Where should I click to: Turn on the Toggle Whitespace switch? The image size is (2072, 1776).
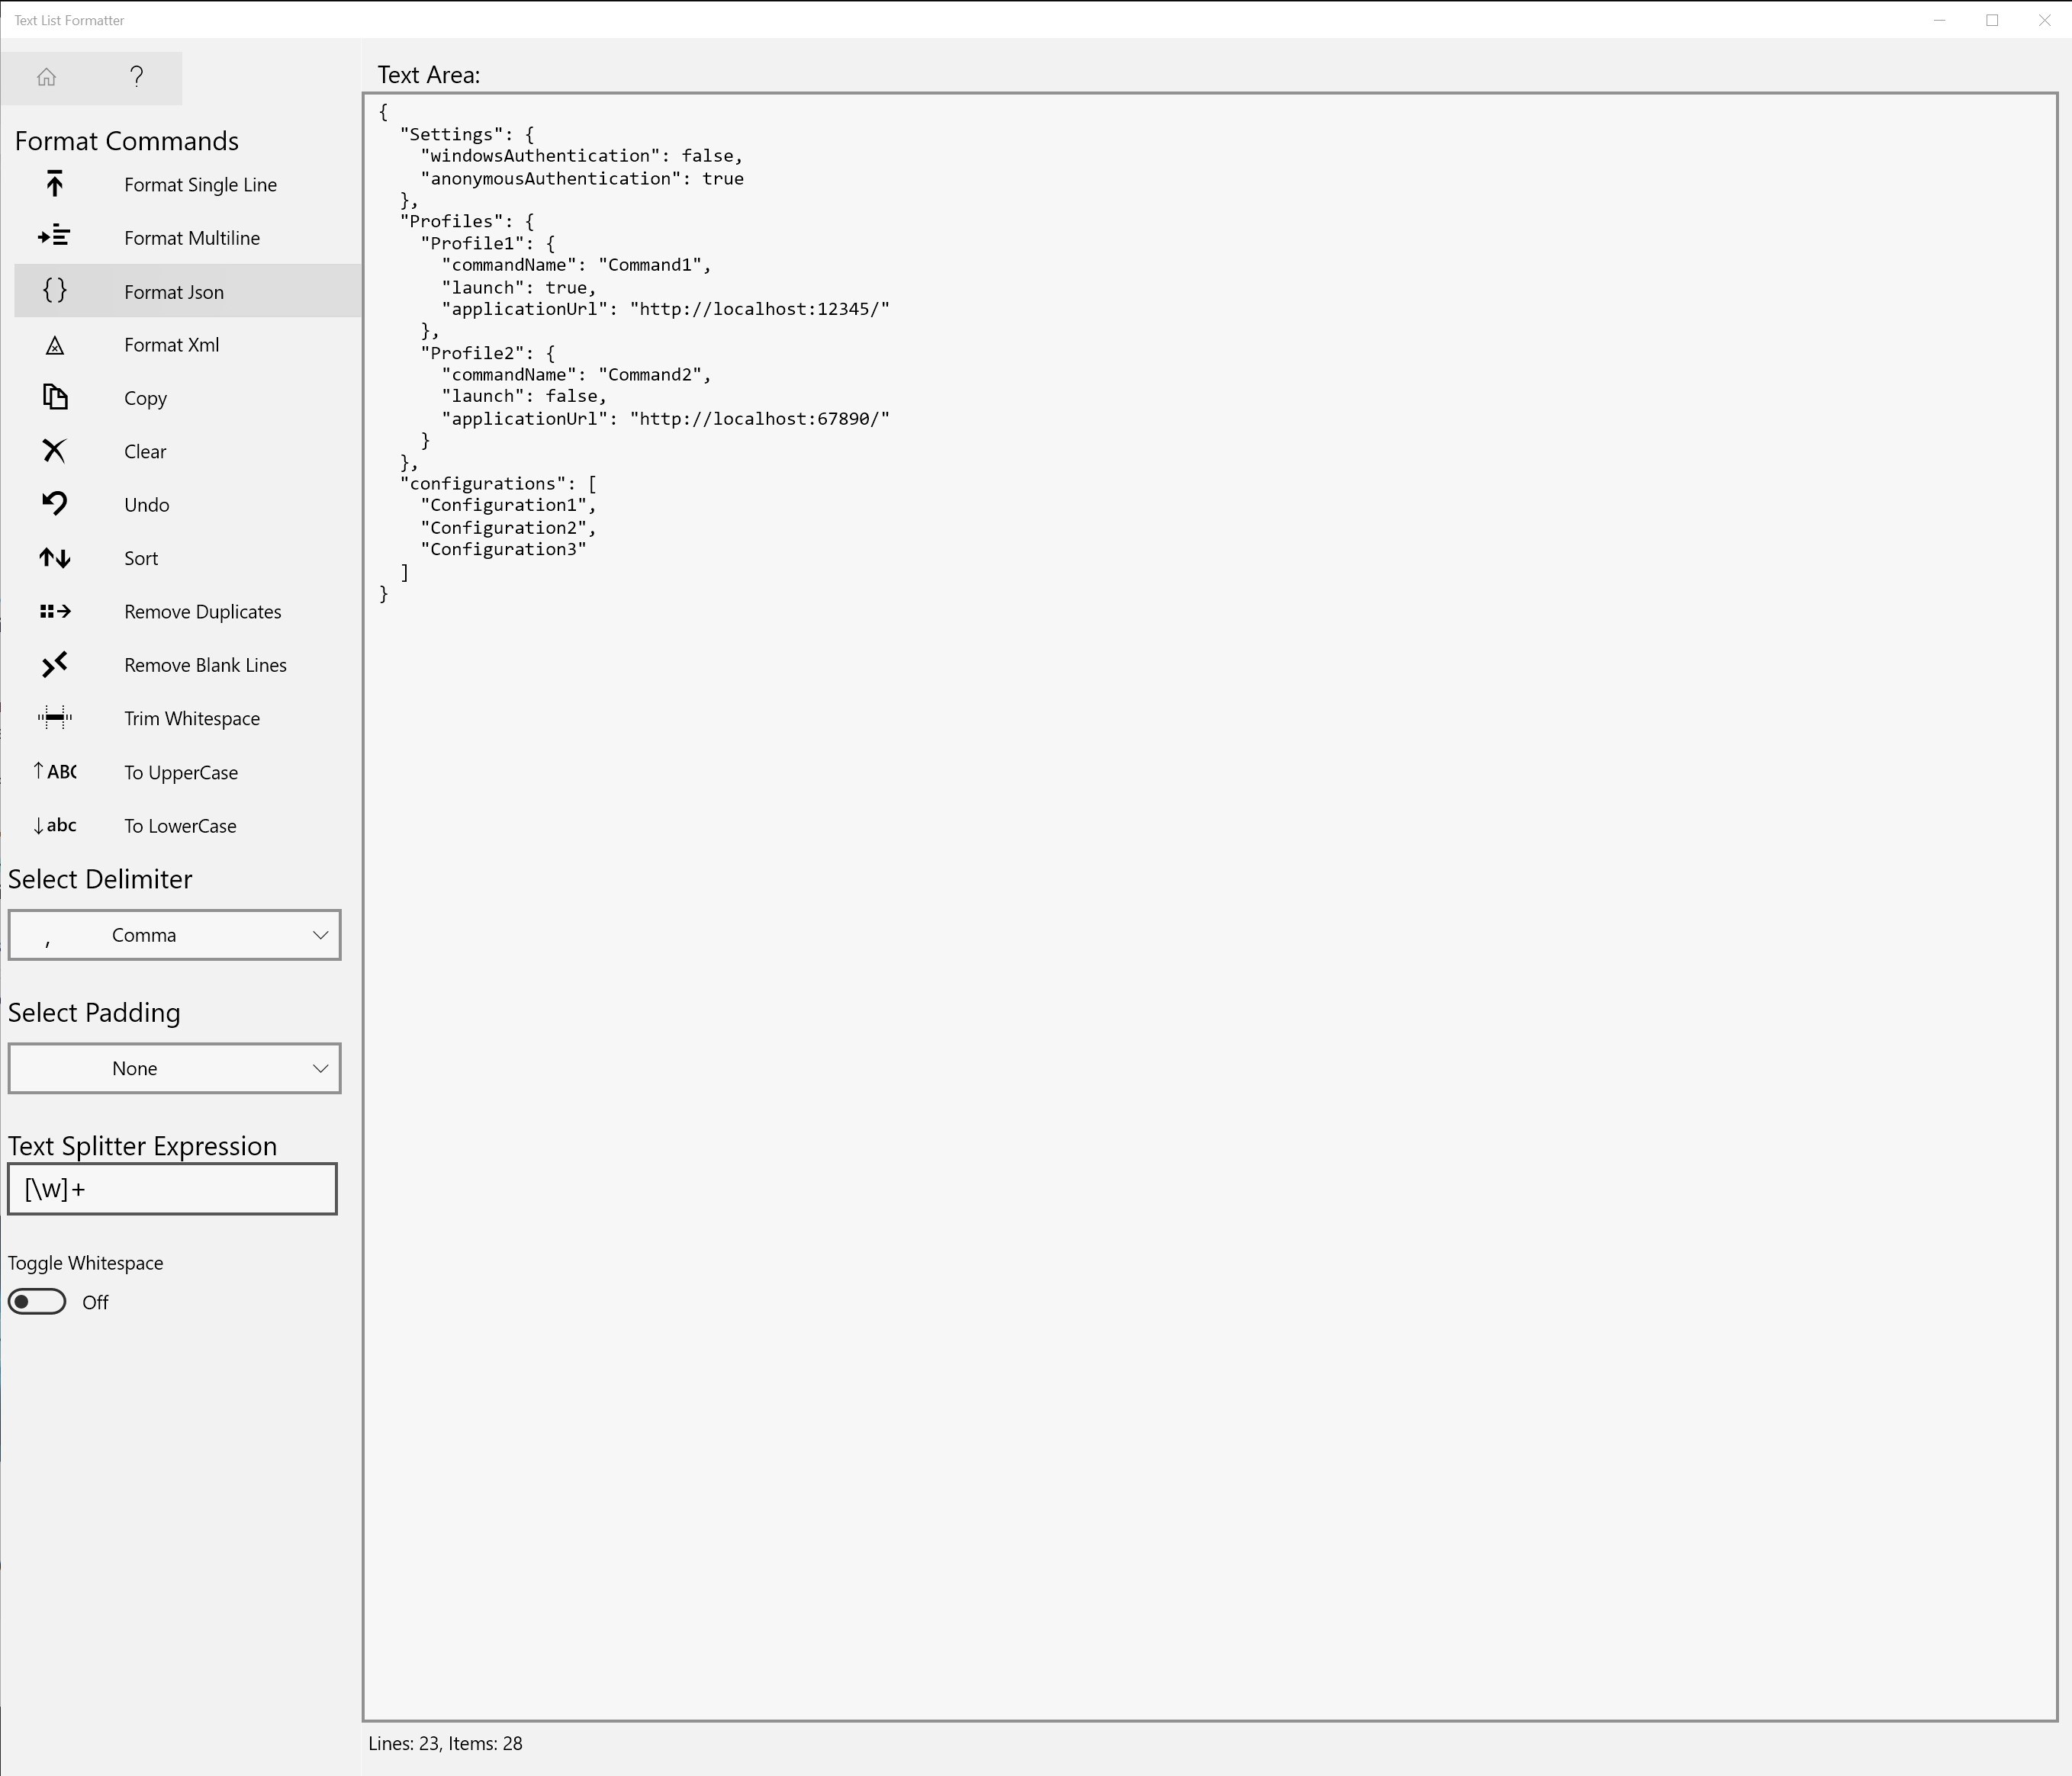(x=37, y=1302)
